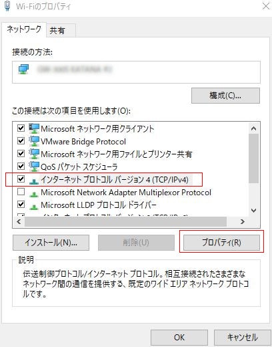The image size is (272, 347).
Task: Click the キャンセル button
Action: point(242,337)
